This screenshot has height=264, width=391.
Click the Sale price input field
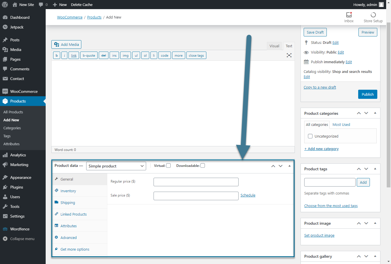(x=196, y=196)
